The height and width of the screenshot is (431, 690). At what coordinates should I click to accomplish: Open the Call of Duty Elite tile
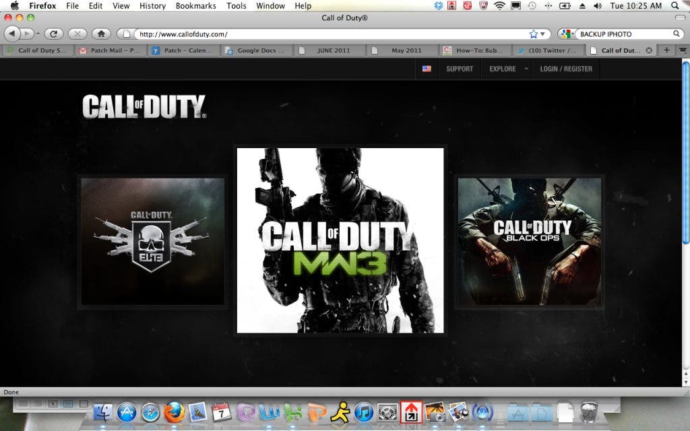tap(153, 242)
